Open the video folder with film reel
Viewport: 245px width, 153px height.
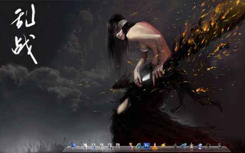tap(110, 146)
